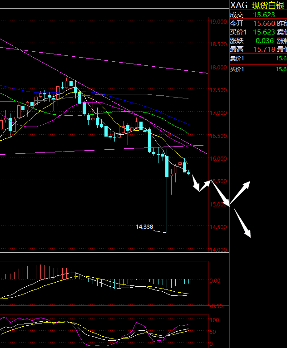Click the 18.500 price axis label
The height and width of the screenshot is (348, 287).
pyautogui.click(x=218, y=44)
